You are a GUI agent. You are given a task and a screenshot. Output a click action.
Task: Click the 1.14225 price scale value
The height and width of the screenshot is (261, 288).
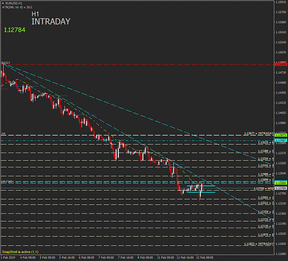click(x=281, y=103)
